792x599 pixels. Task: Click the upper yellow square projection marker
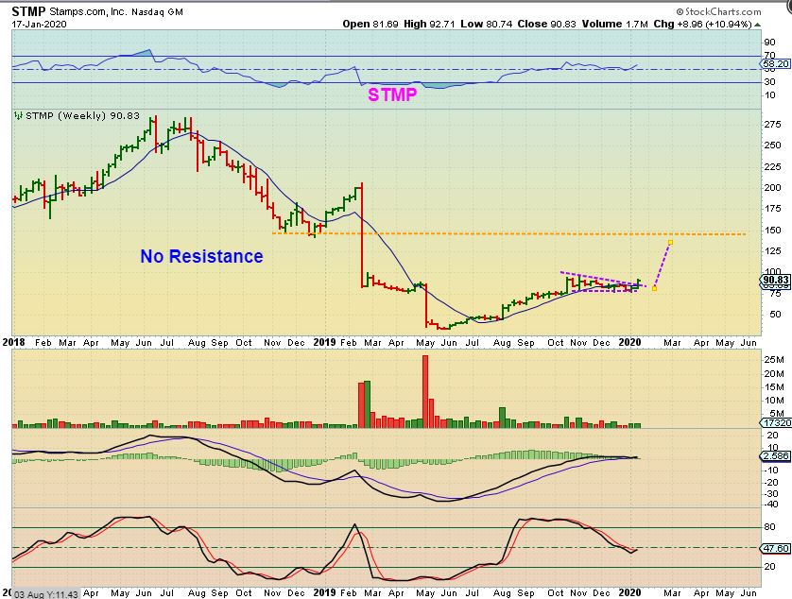point(670,243)
